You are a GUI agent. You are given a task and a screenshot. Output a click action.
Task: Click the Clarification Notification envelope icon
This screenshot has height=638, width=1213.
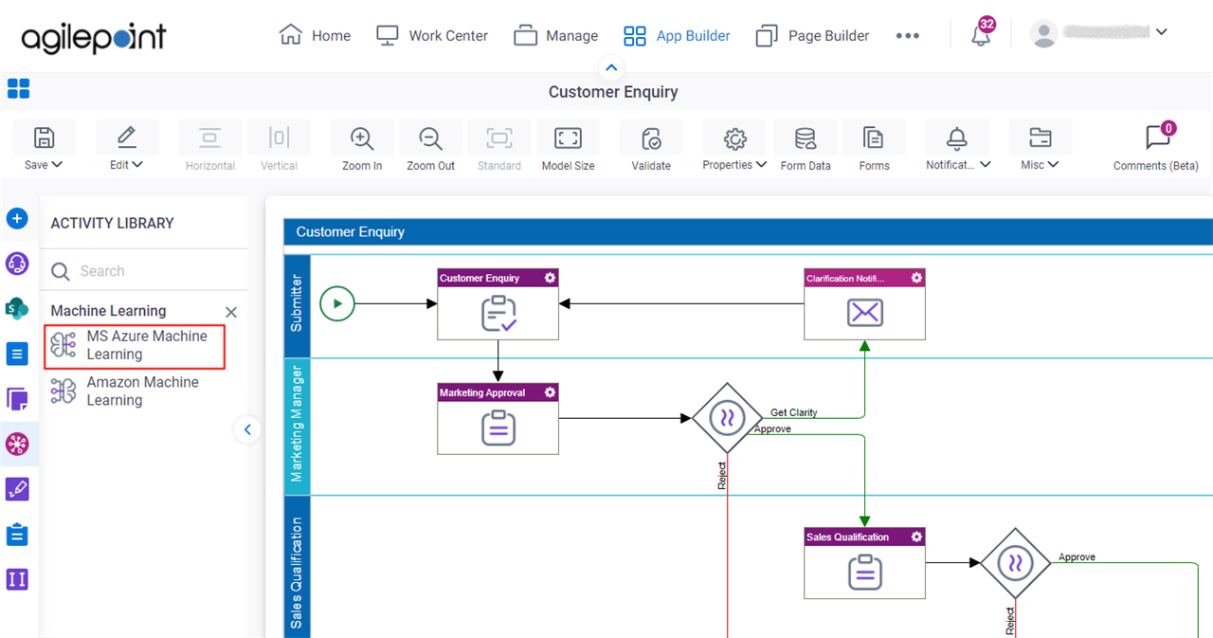click(x=865, y=313)
